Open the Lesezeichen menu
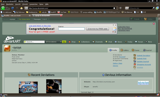 [x=34, y=4]
